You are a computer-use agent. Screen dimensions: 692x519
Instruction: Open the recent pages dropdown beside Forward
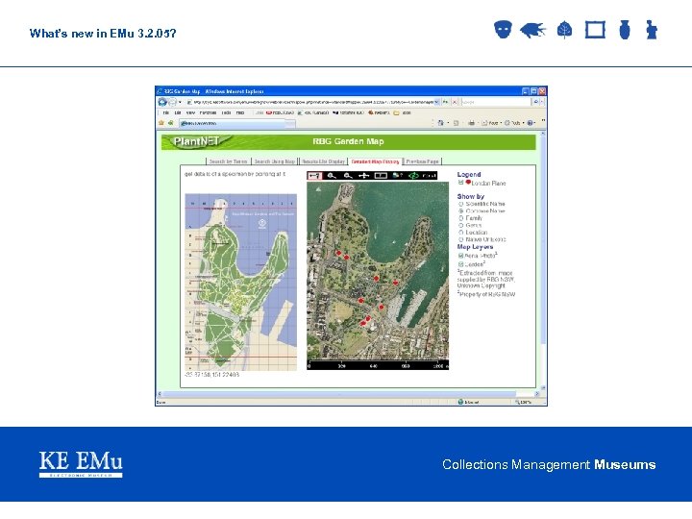click(180, 103)
